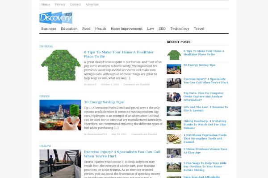Open sidebar green house thumbnail
Image resolution: width=268 pixels, height=178 pixels.
(174, 55)
